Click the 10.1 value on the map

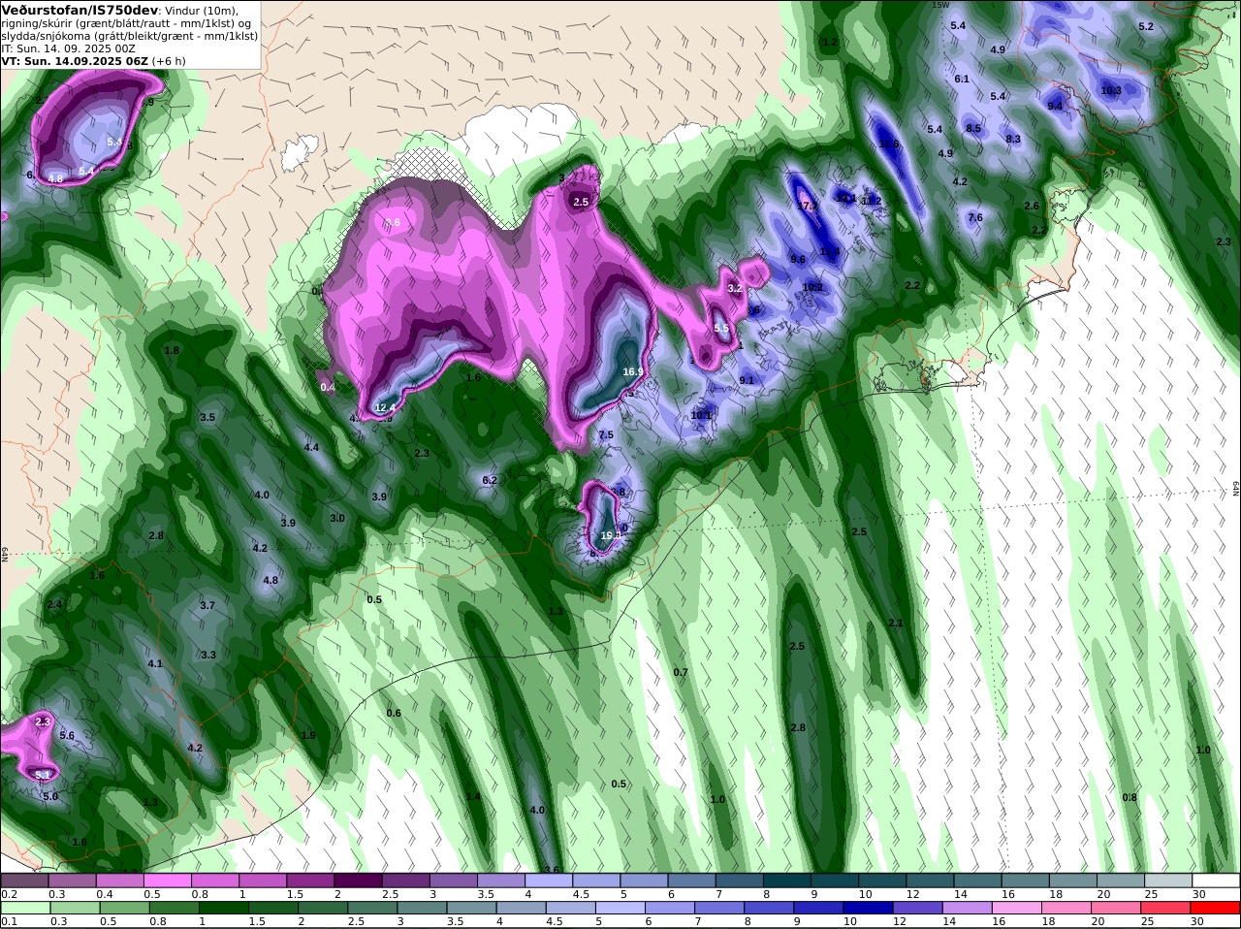(701, 416)
